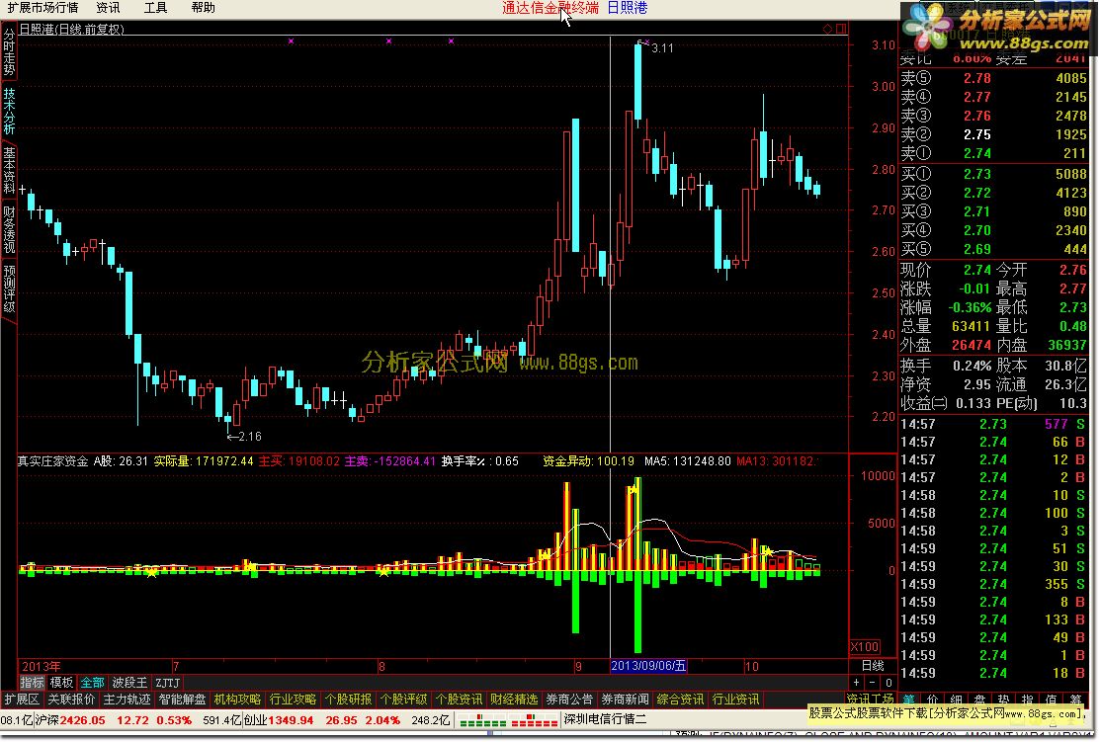
Task: Open the 个股评级 tab
Action: coord(404,700)
